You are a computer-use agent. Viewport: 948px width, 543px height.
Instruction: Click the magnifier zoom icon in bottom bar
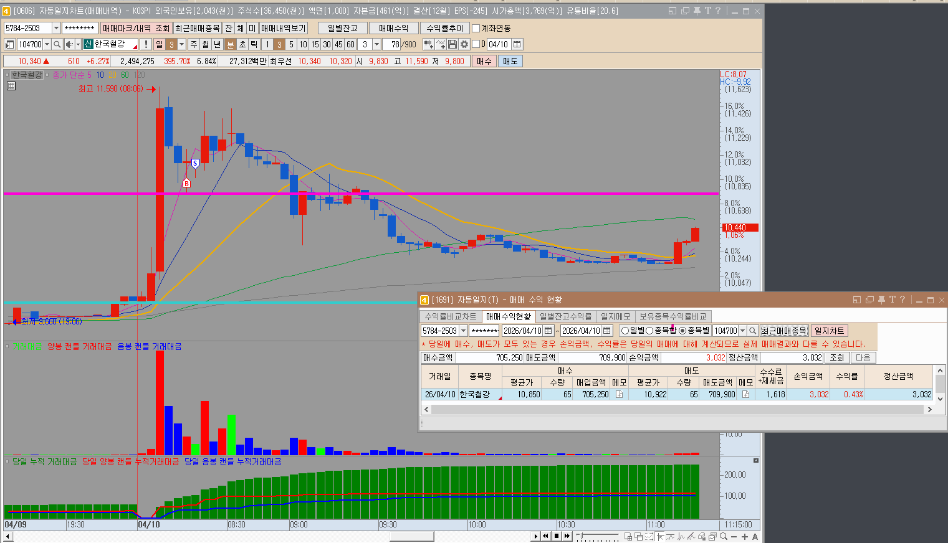724,536
